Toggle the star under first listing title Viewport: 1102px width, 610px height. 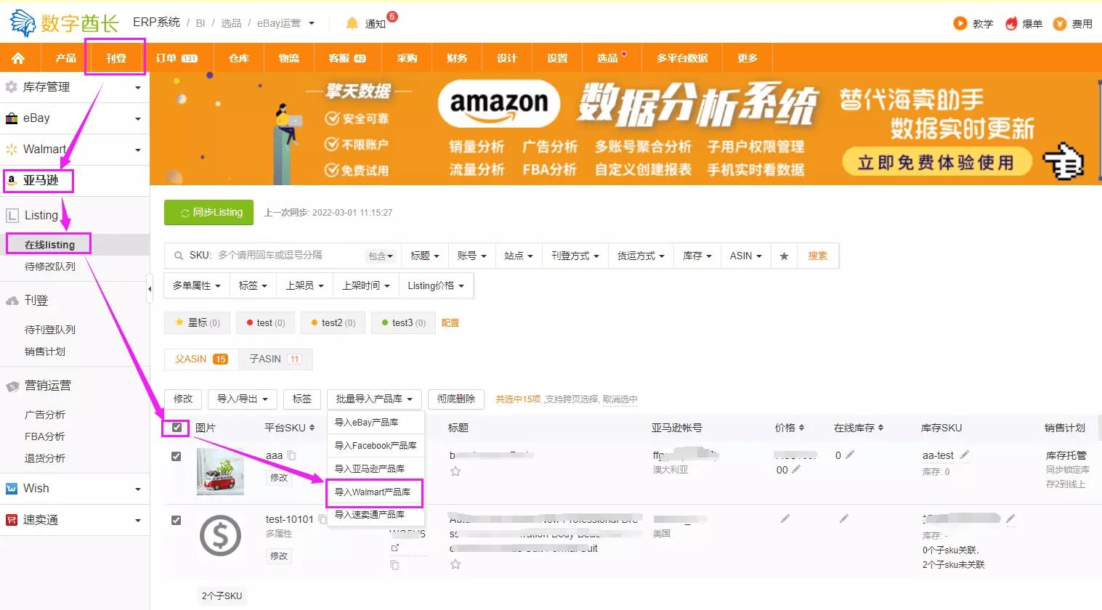(x=454, y=471)
